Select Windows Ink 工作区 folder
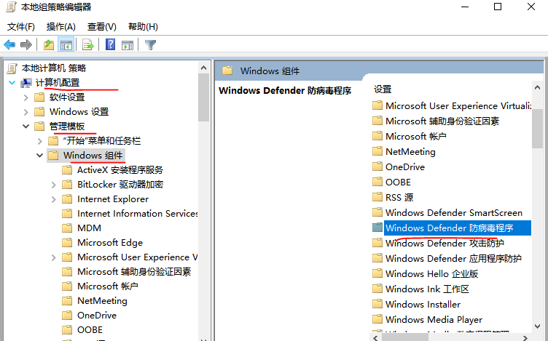 tap(427, 289)
